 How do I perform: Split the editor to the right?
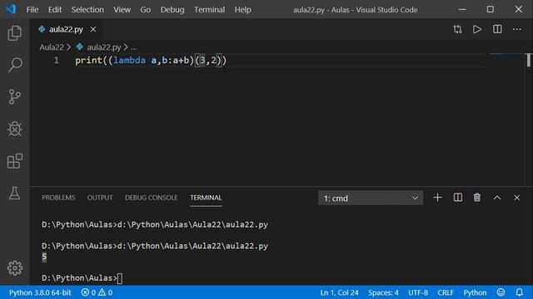[x=497, y=29]
